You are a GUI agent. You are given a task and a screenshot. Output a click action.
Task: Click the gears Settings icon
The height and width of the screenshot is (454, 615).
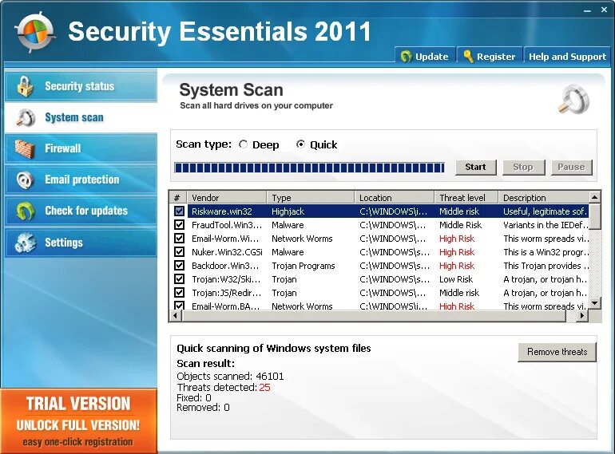[x=25, y=242]
